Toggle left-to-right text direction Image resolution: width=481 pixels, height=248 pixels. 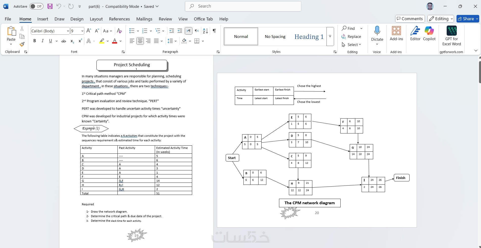(x=189, y=31)
